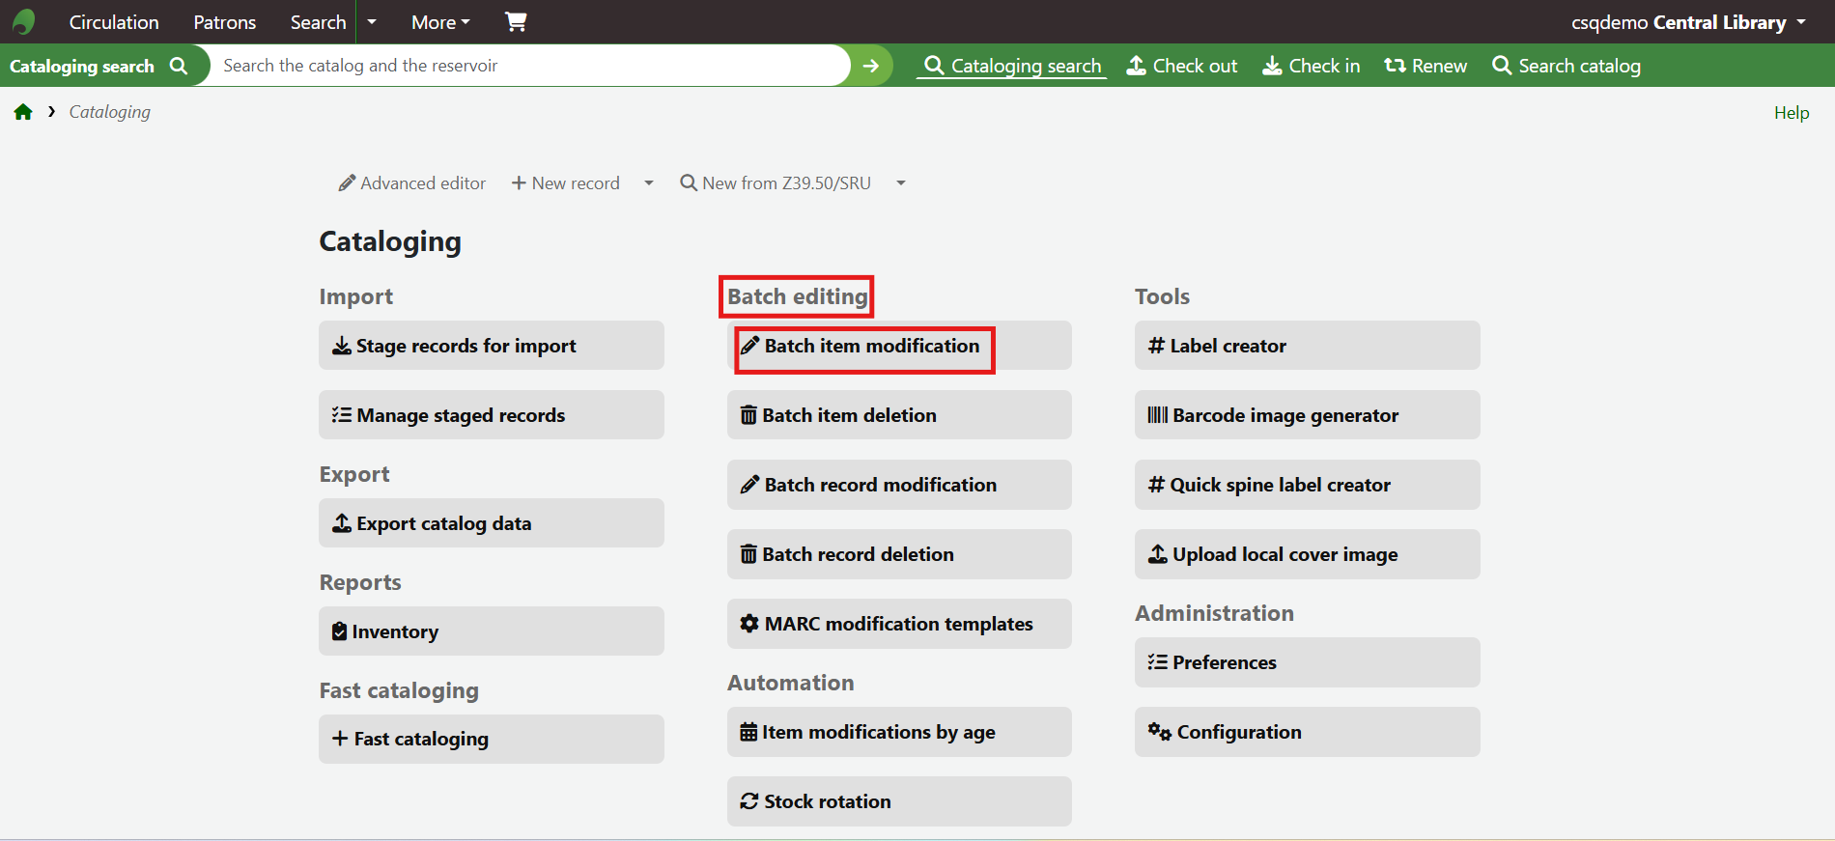The image size is (1835, 841).
Task: Go to the Patrons menu
Action: [x=224, y=22]
